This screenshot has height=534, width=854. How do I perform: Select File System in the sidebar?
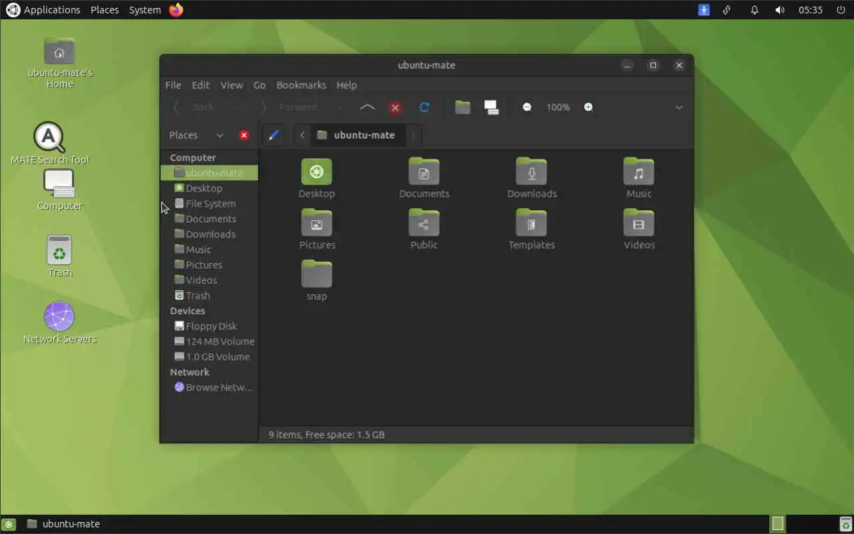209,204
